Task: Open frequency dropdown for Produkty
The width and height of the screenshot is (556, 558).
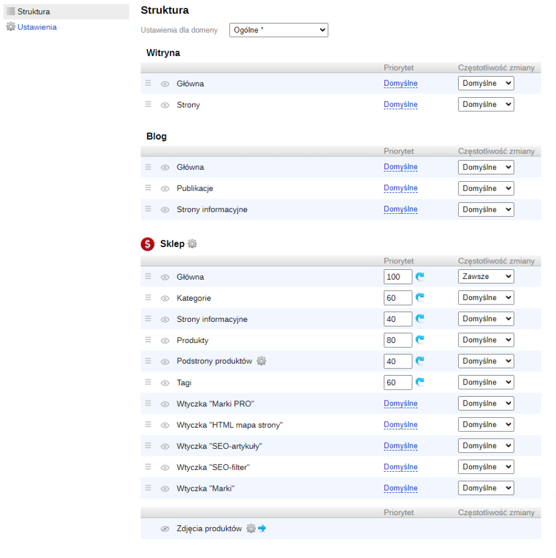Action: 486,340
